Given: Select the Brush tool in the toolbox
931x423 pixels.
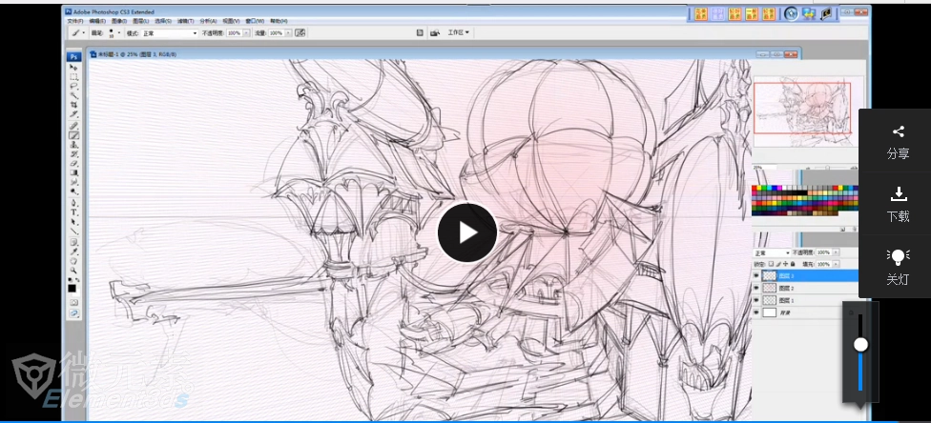Looking at the screenshot, I should click(x=73, y=135).
